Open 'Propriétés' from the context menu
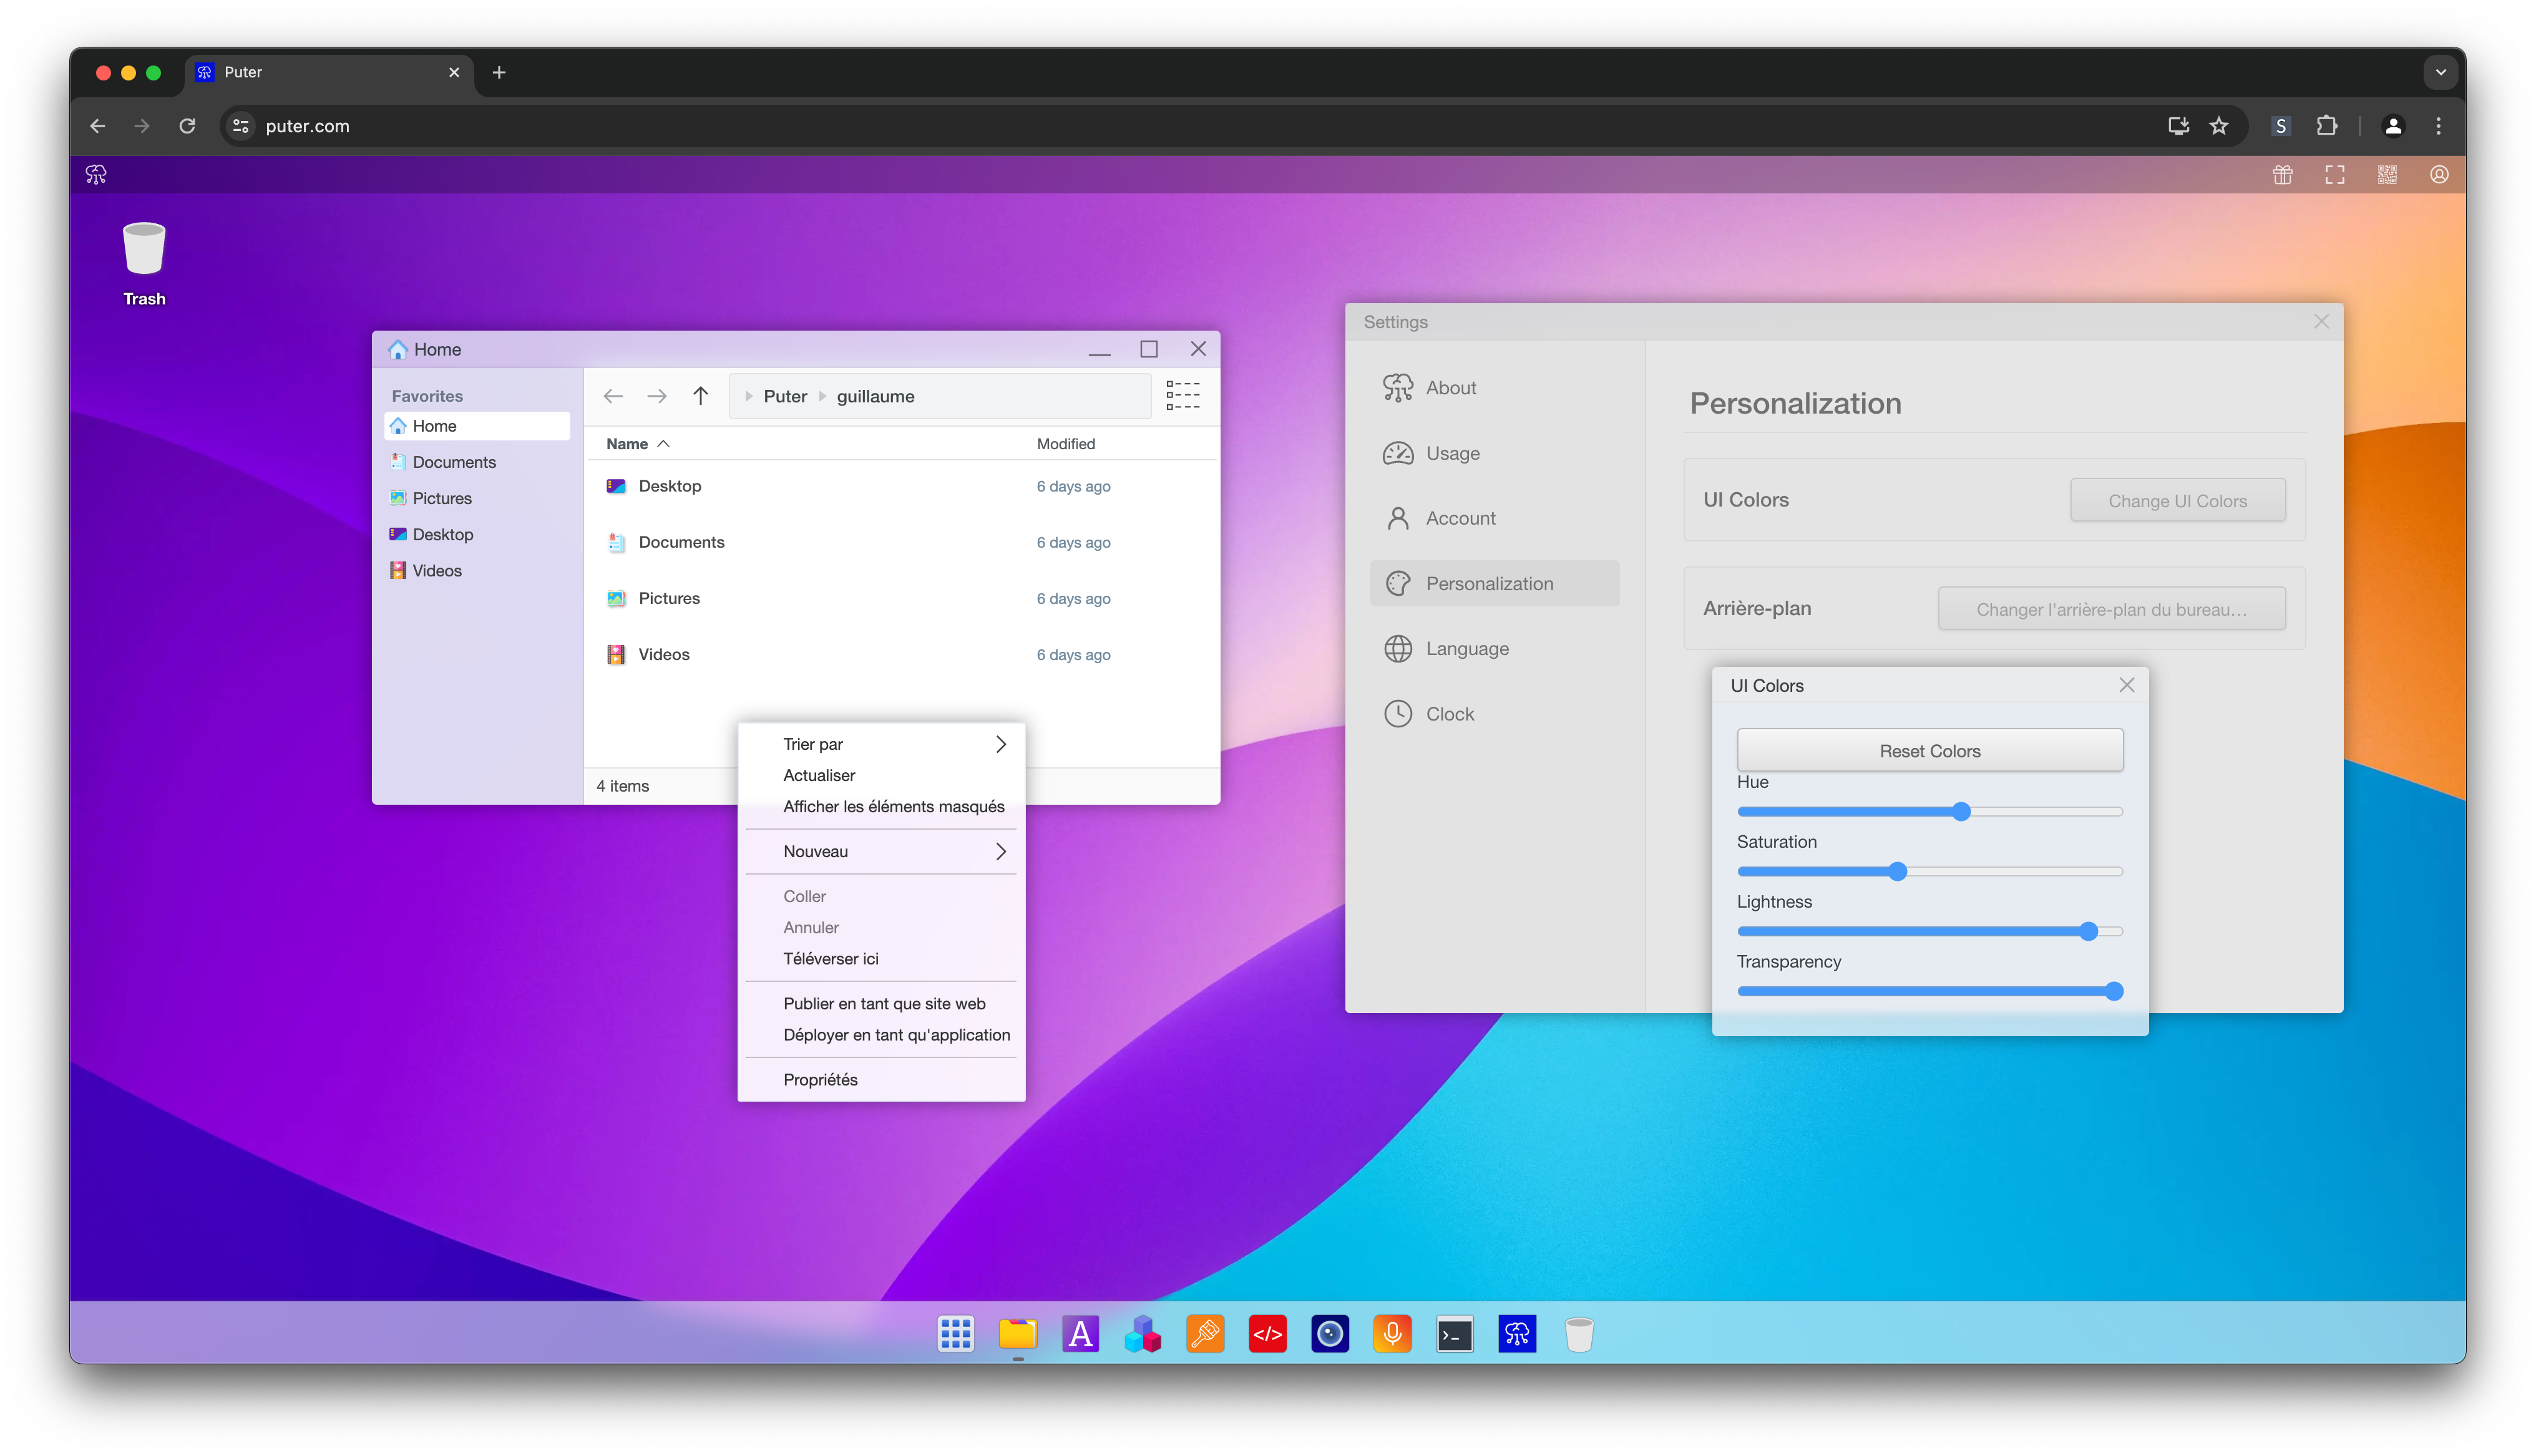 882,1079
